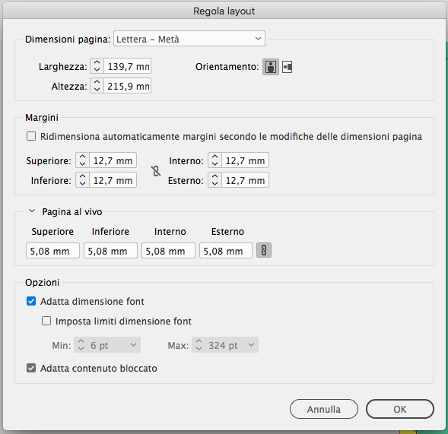Viewport: 448px width, 434px height.
Task: Toggle the margins chain link icon
Action: [156, 171]
